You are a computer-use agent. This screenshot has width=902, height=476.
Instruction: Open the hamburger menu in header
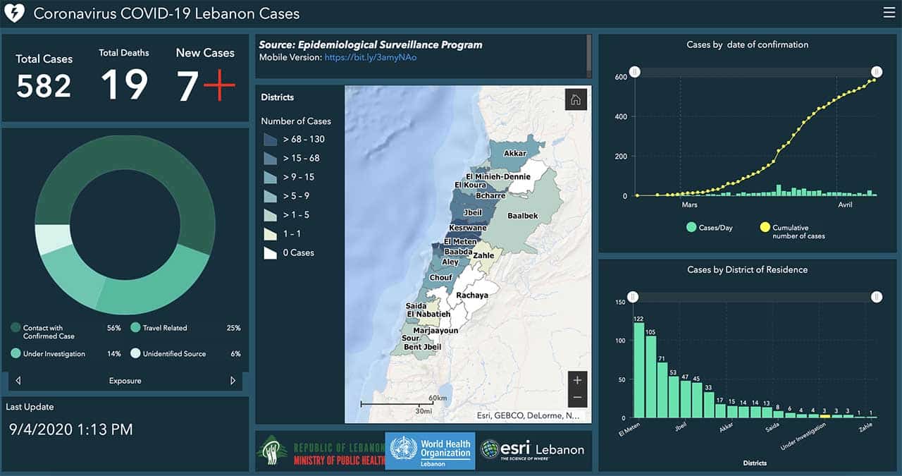click(x=888, y=12)
